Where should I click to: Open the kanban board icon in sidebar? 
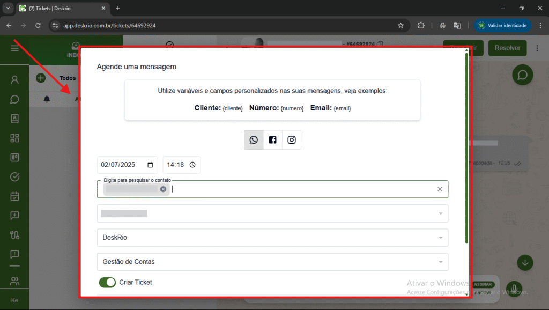(x=14, y=158)
